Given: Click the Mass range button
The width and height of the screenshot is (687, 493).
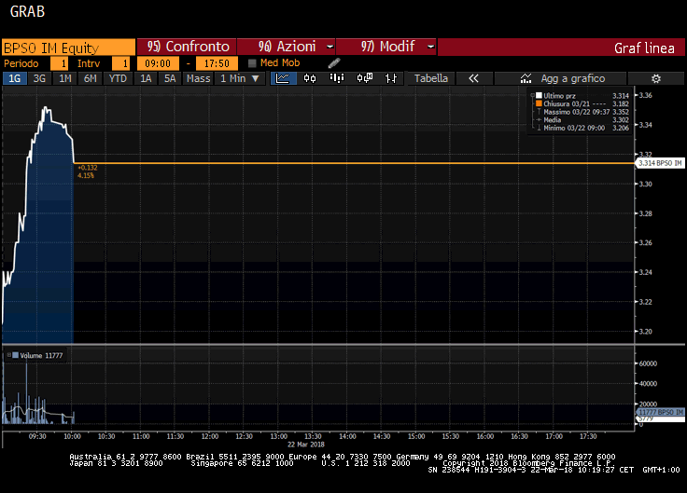Looking at the screenshot, I should 198,79.
